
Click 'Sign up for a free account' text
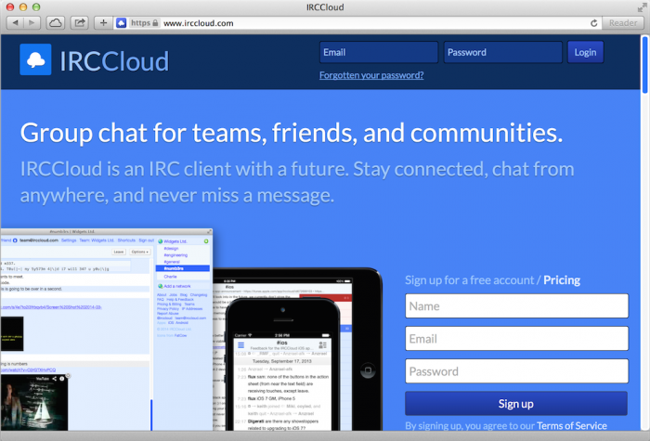pos(469,280)
